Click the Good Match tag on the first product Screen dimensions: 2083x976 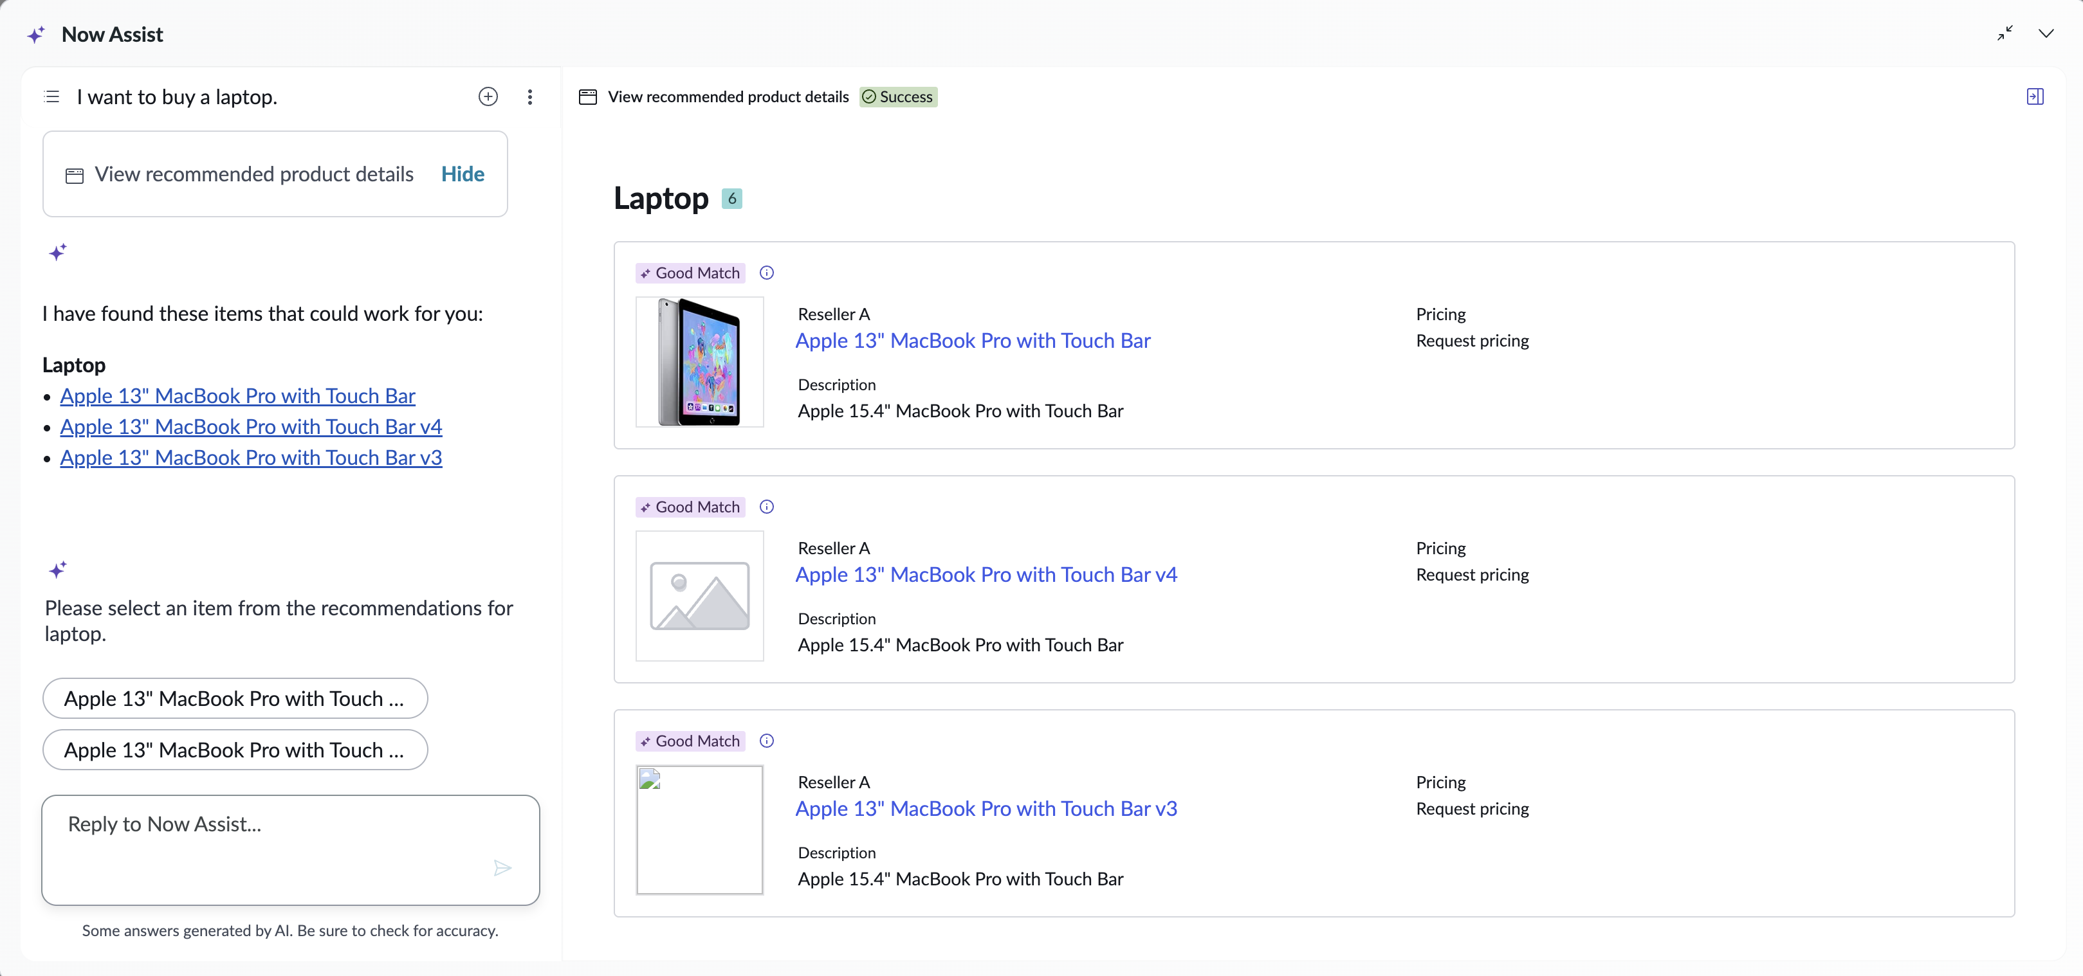click(x=690, y=273)
